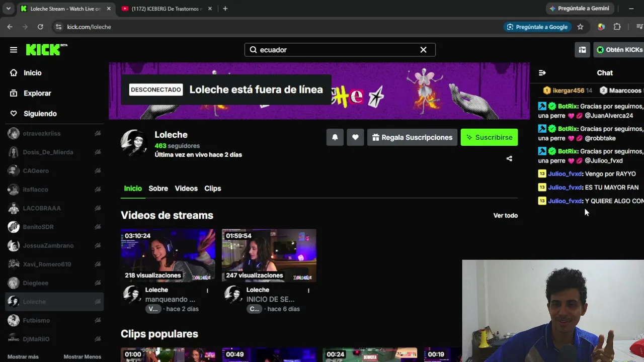
Task: Click the V... category badge
Action: click(x=153, y=309)
